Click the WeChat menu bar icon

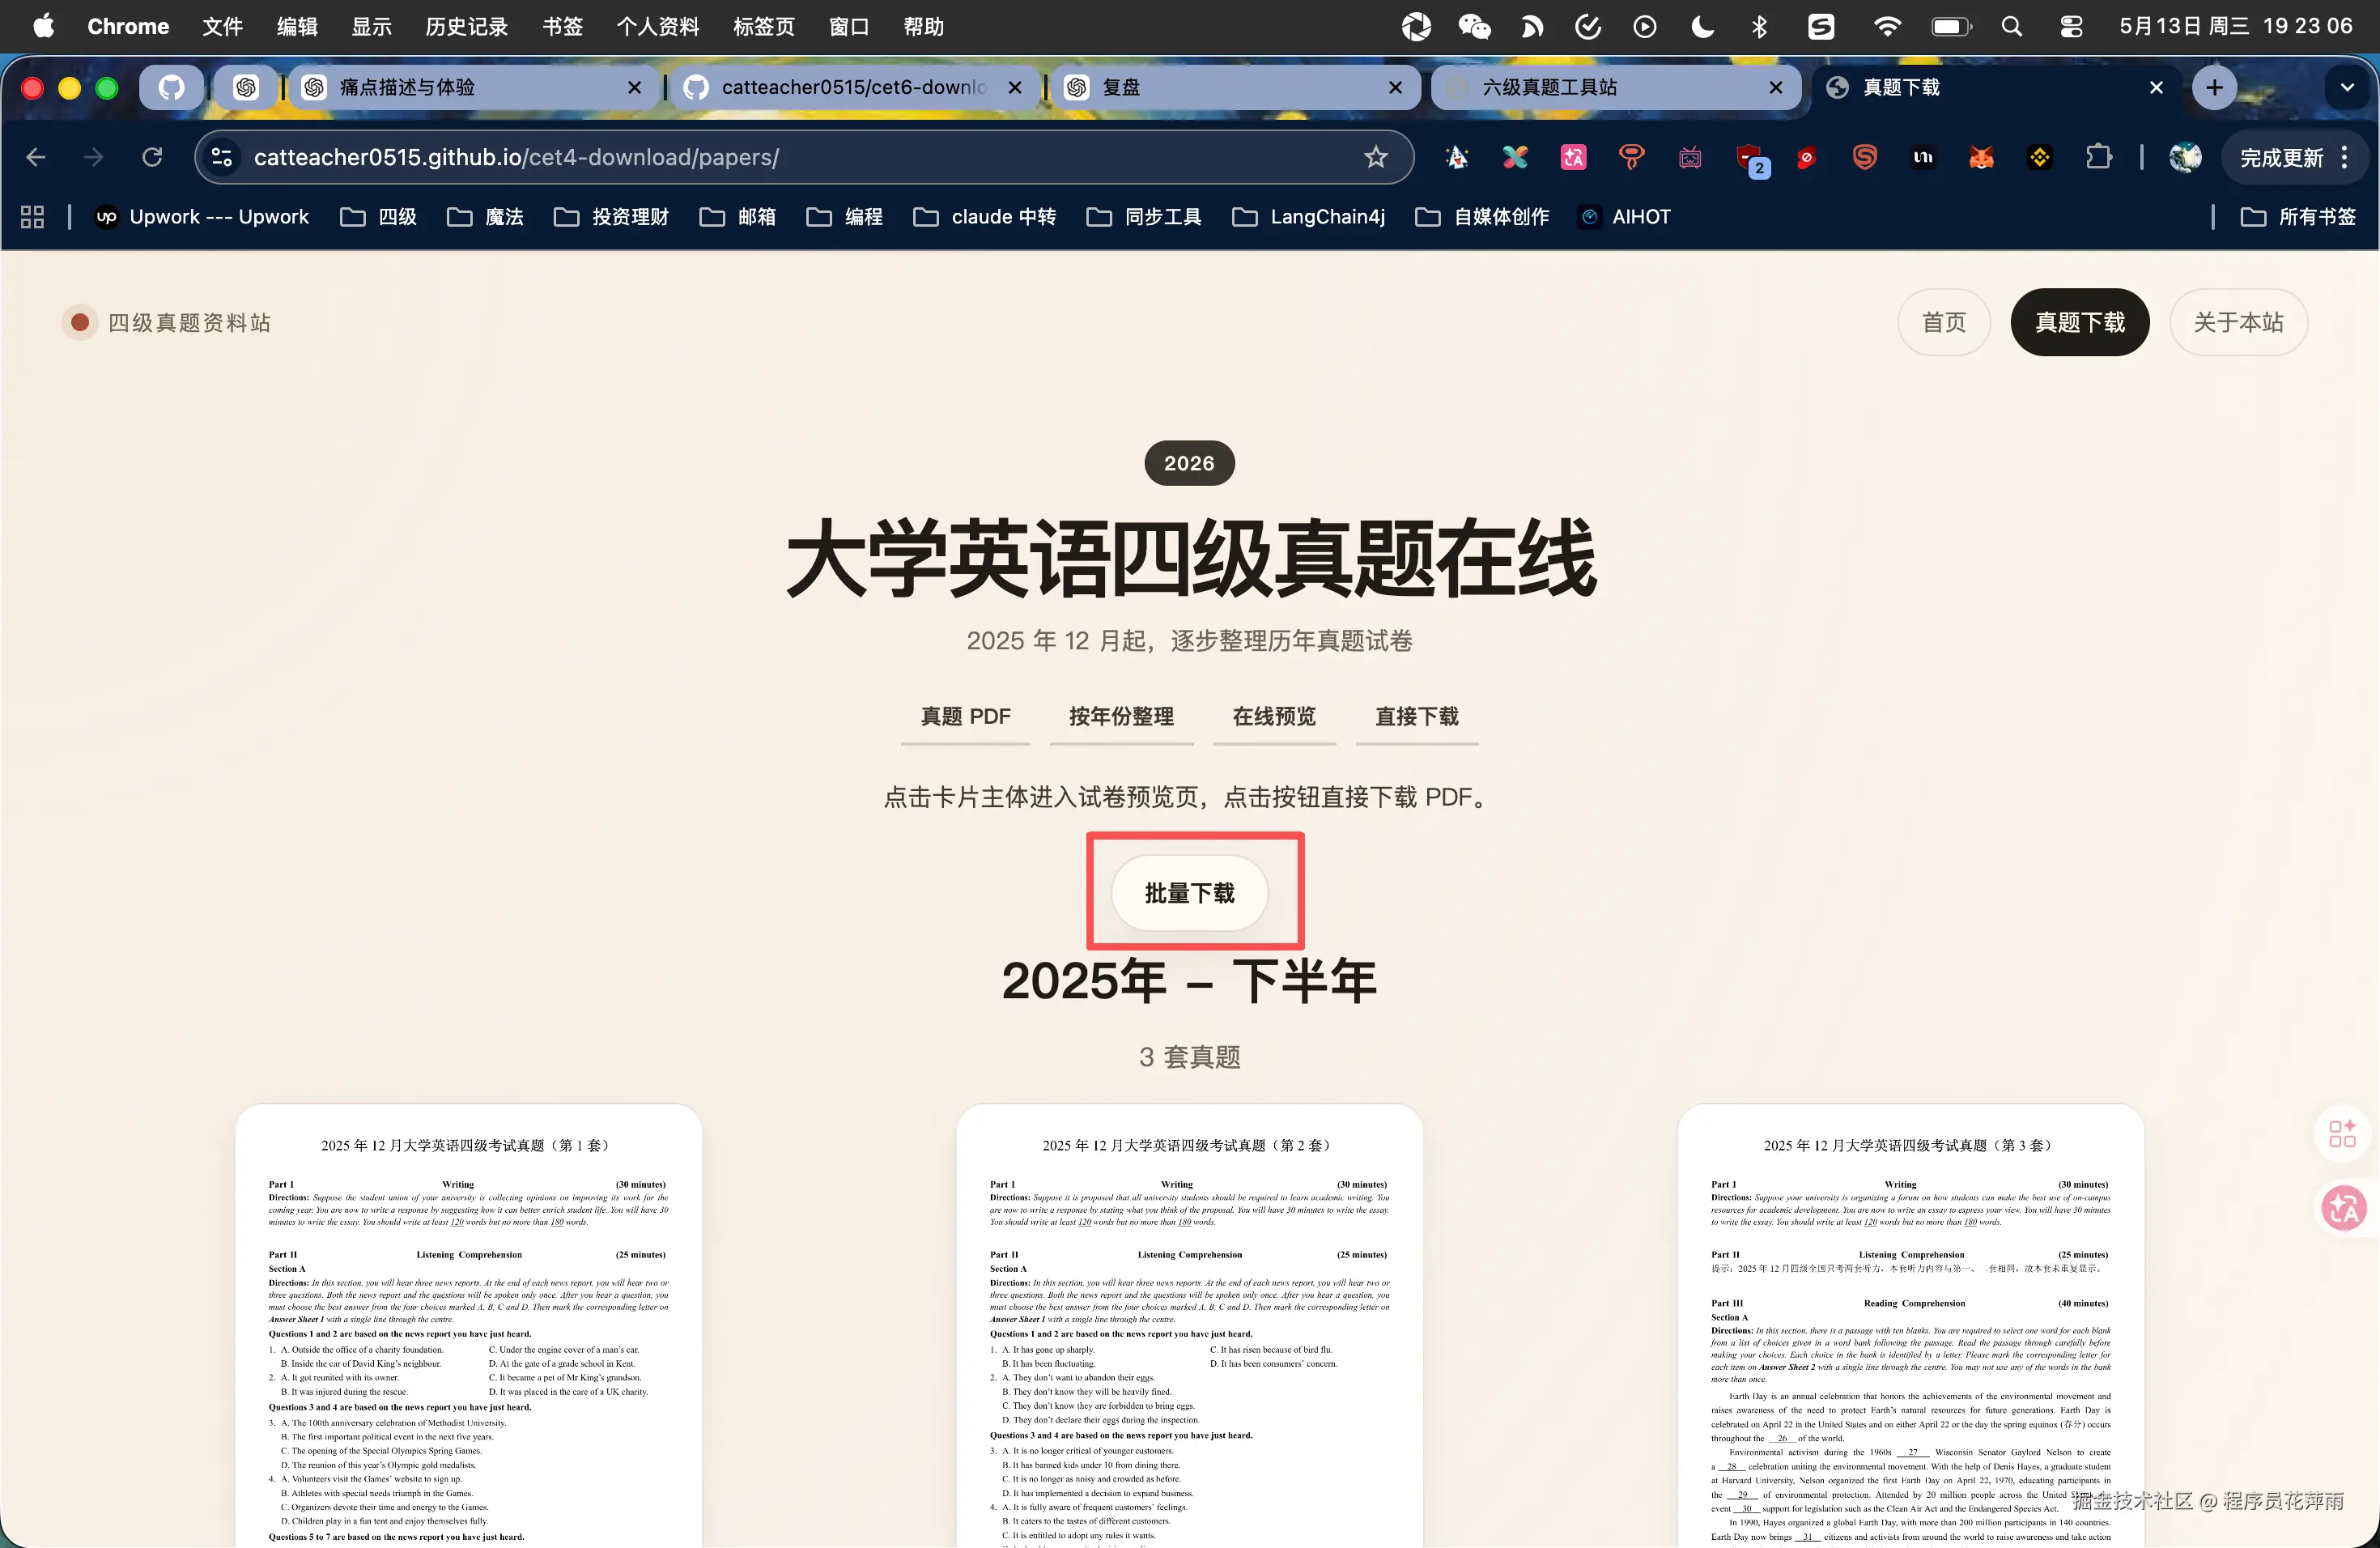pyautogui.click(x=1474, y=26)
